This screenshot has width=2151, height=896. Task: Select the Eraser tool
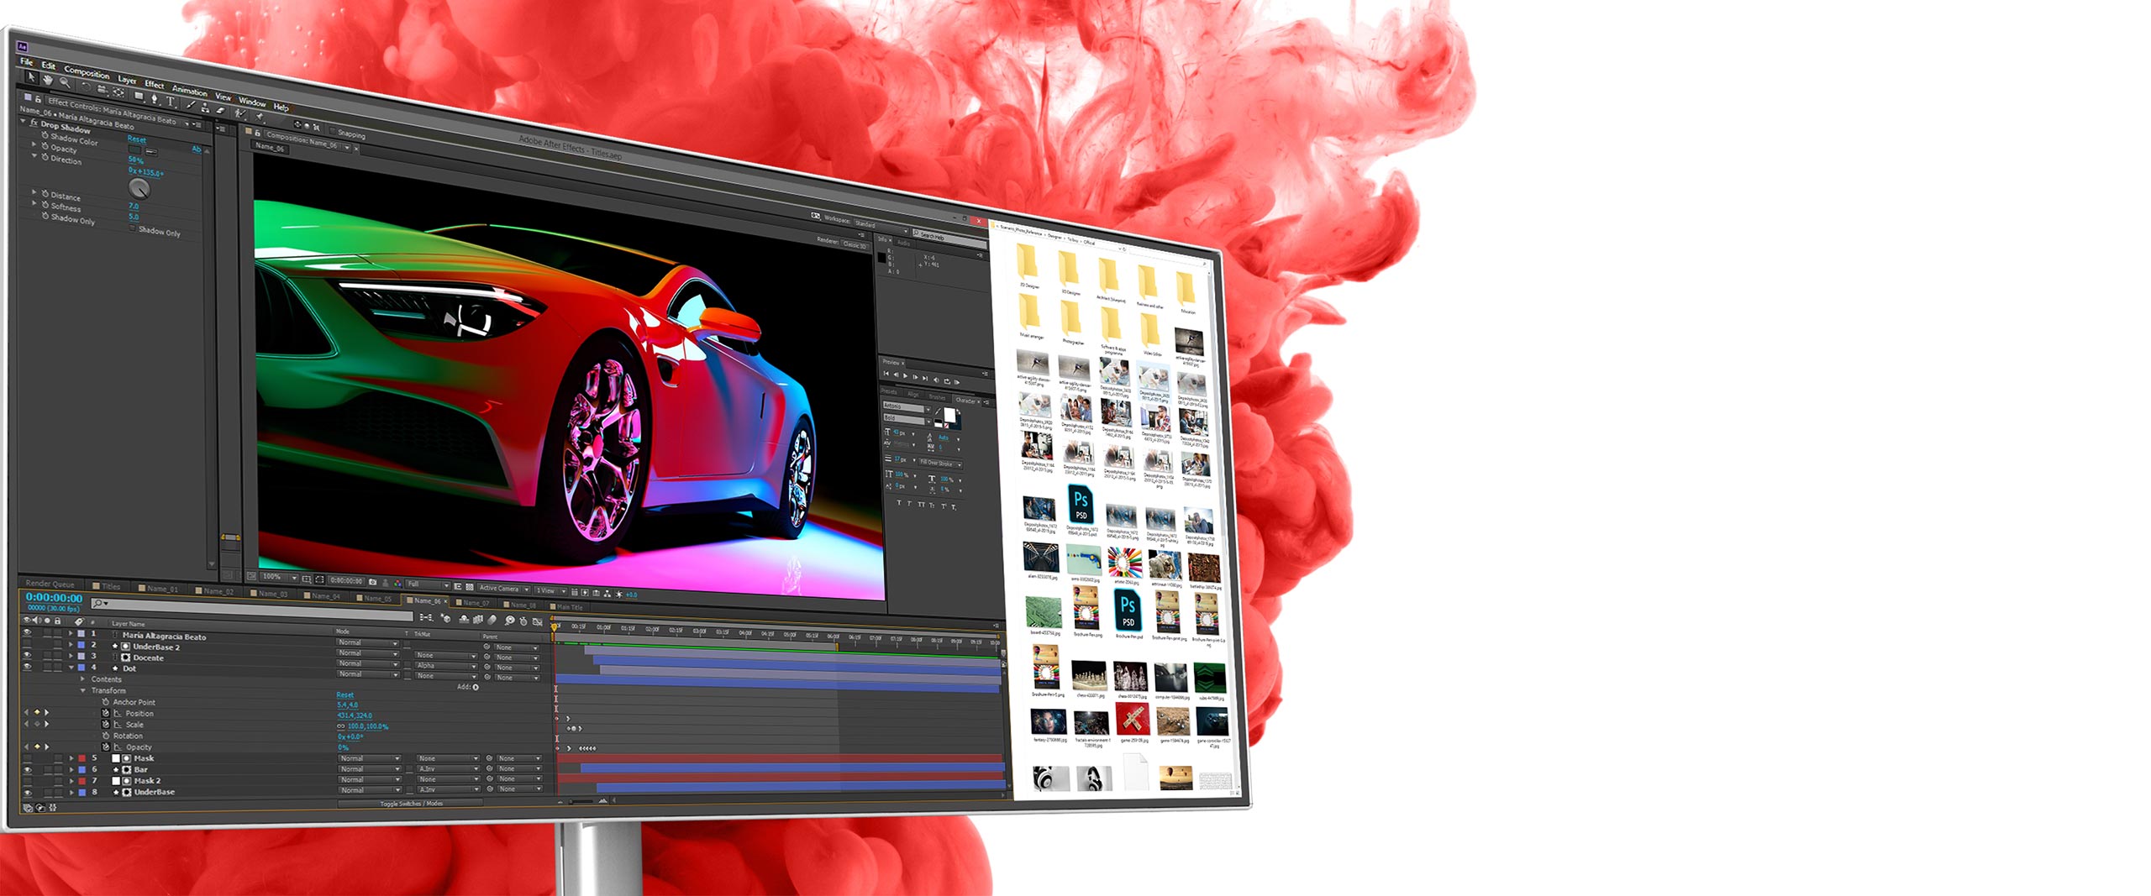[221, 110]
